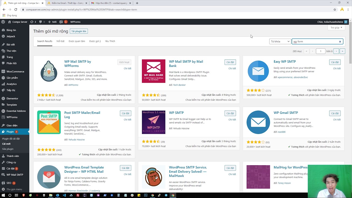
Task: Open the browser extension icon beside bookmark star
Action: (342, 9)
